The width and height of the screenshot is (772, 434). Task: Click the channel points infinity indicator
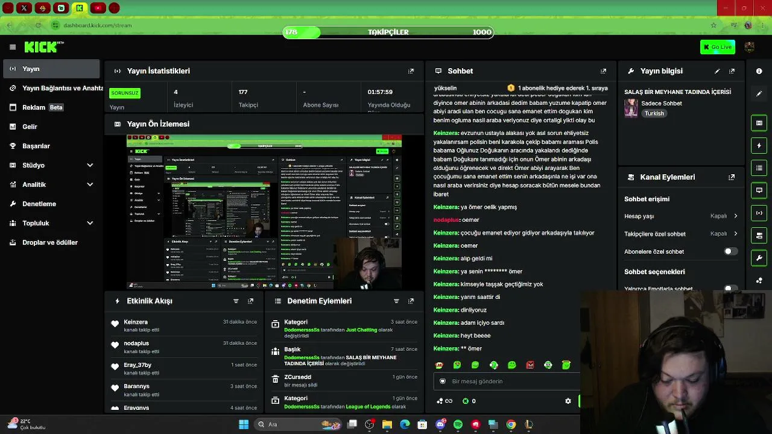click(x=444, y=401)
